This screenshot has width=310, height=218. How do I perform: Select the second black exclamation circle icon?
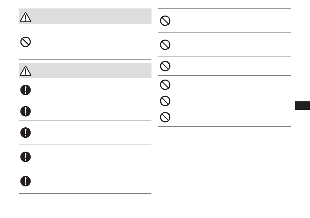coord(25,111)
